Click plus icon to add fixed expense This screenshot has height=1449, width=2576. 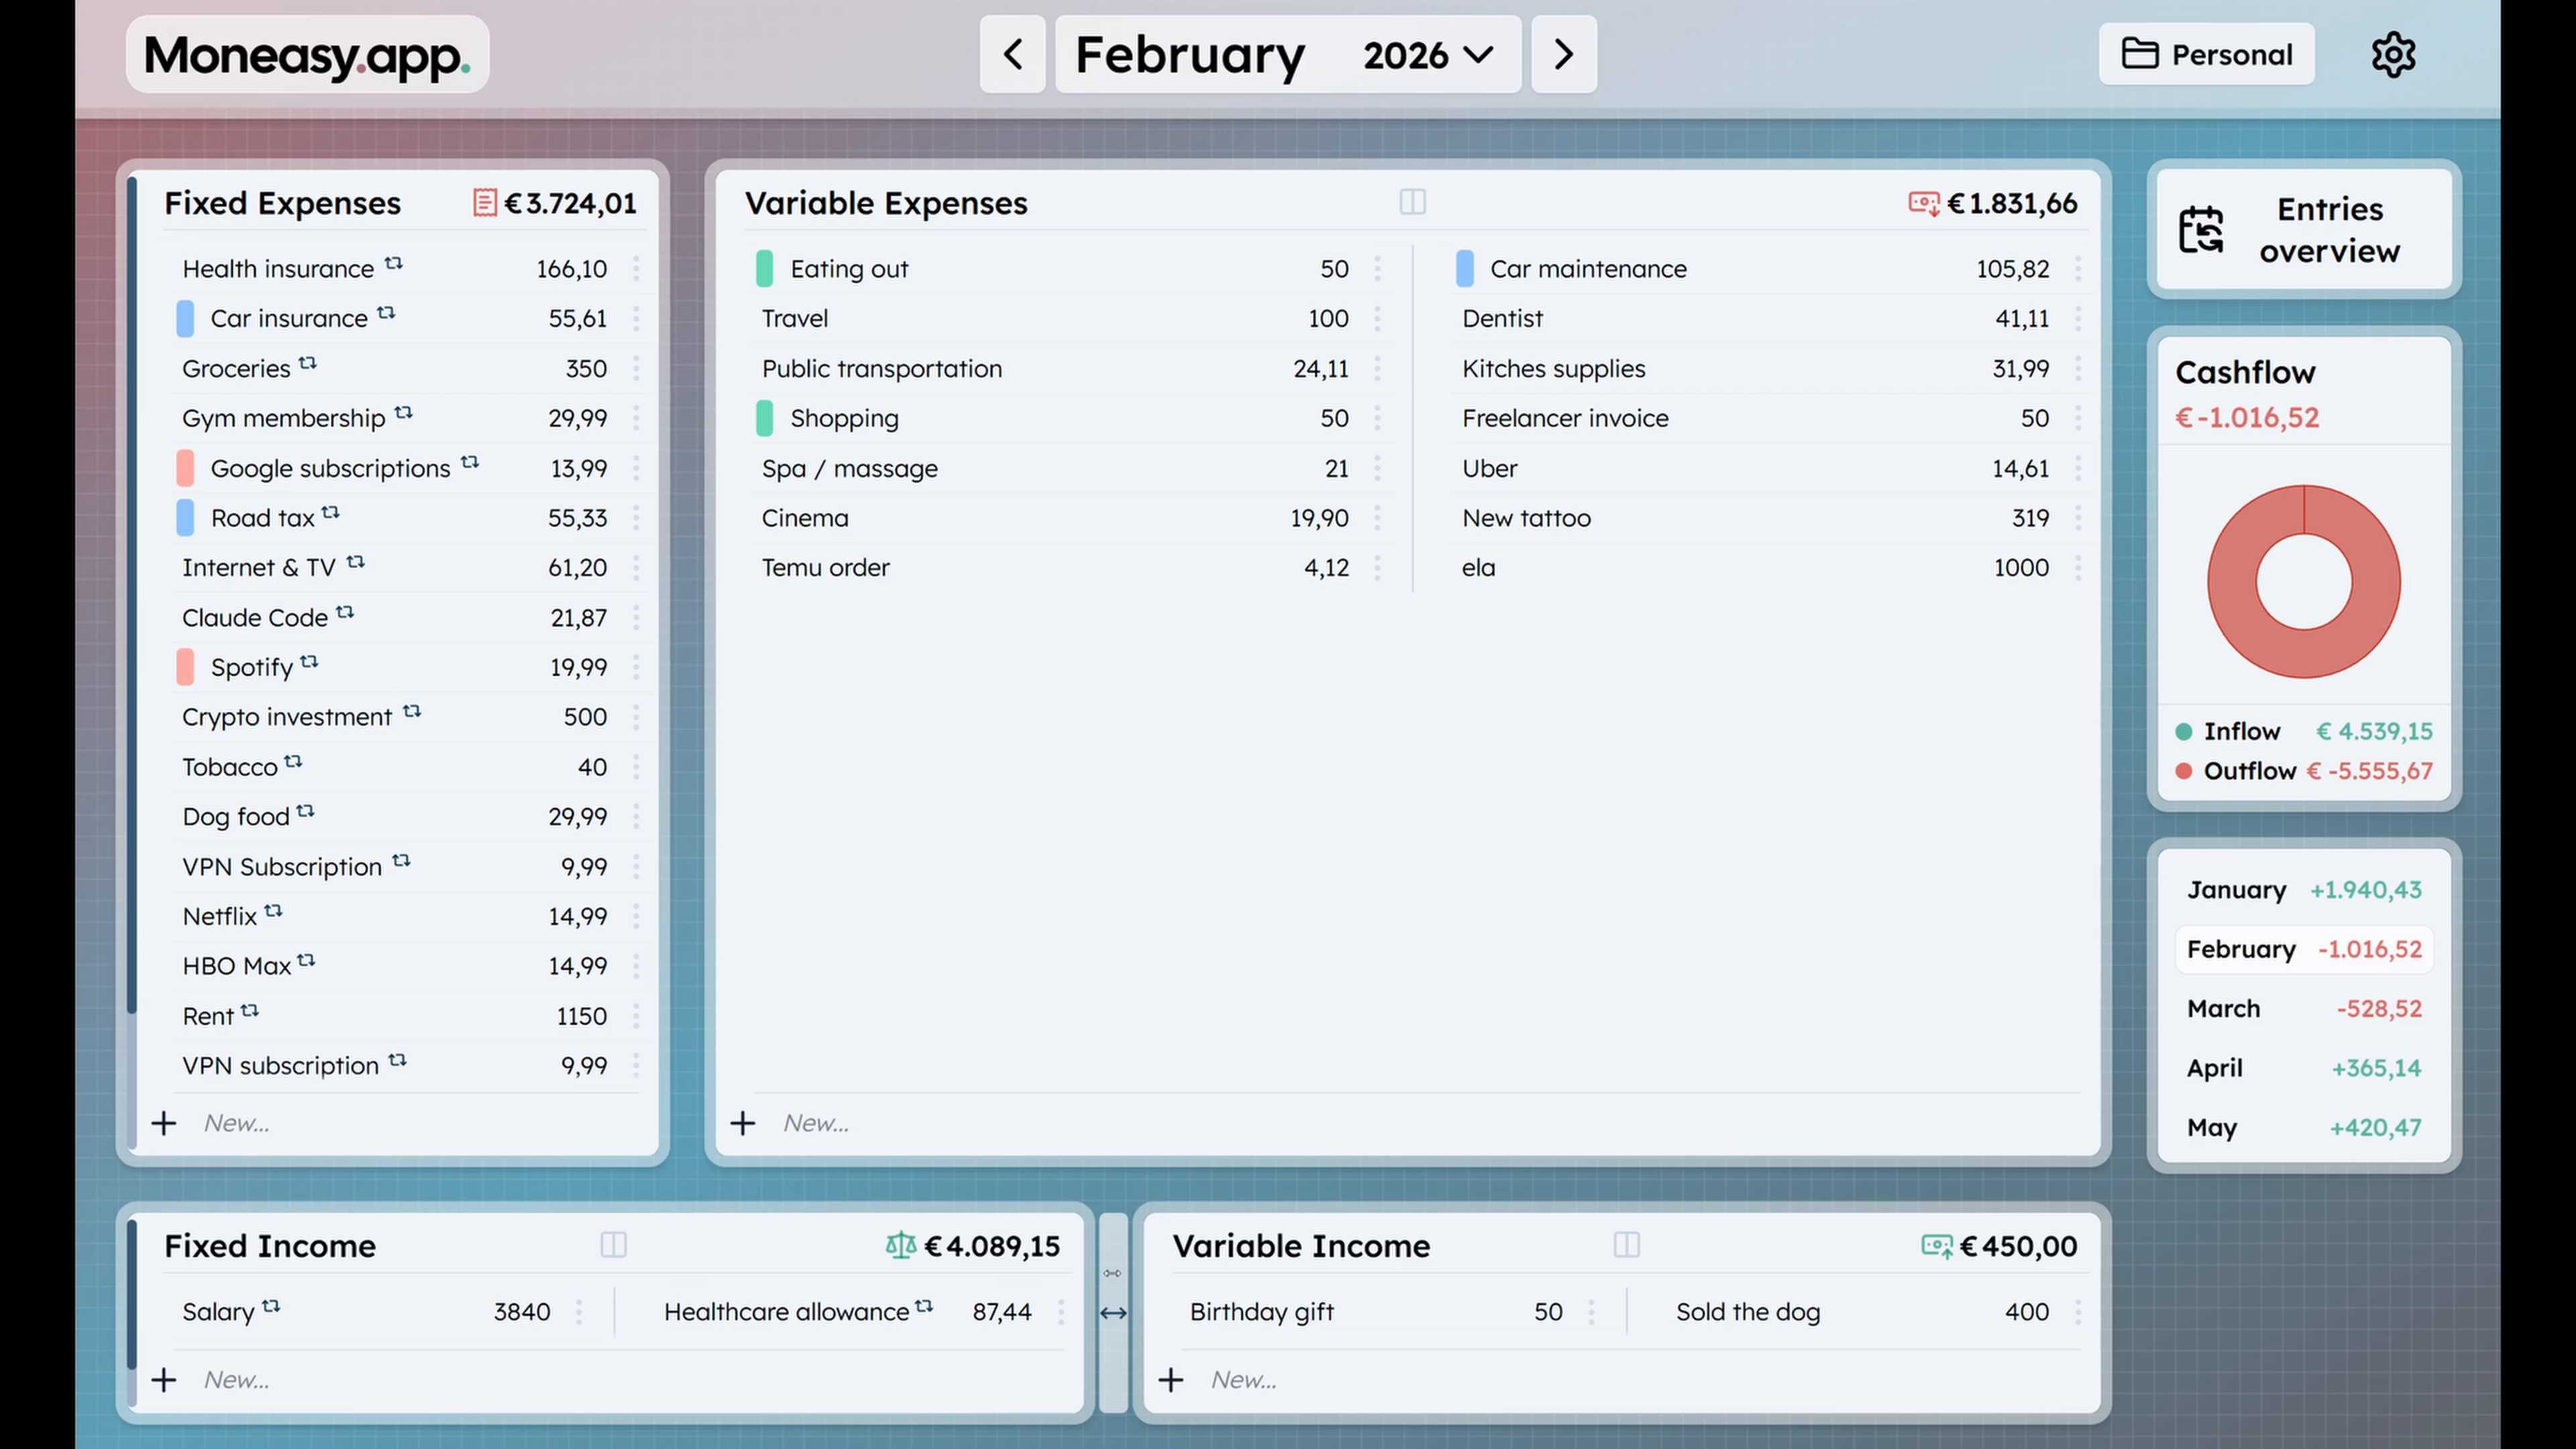[164, 1123]
